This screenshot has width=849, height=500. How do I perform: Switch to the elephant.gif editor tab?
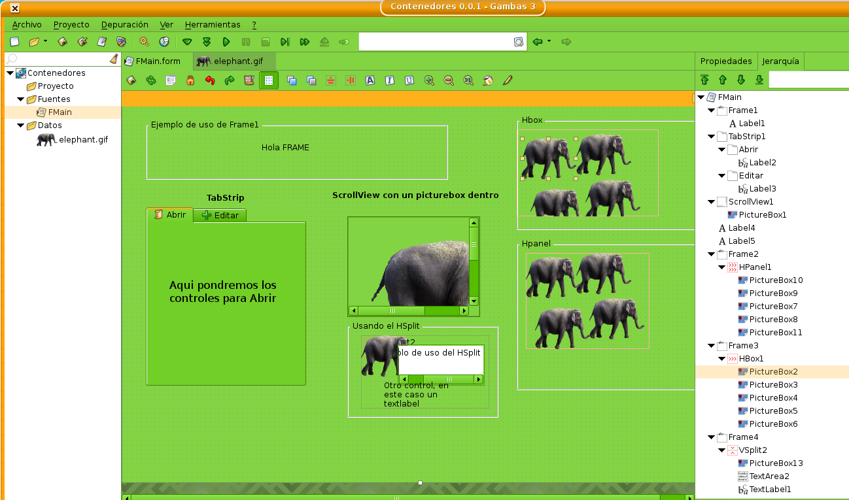click(235, 61)
